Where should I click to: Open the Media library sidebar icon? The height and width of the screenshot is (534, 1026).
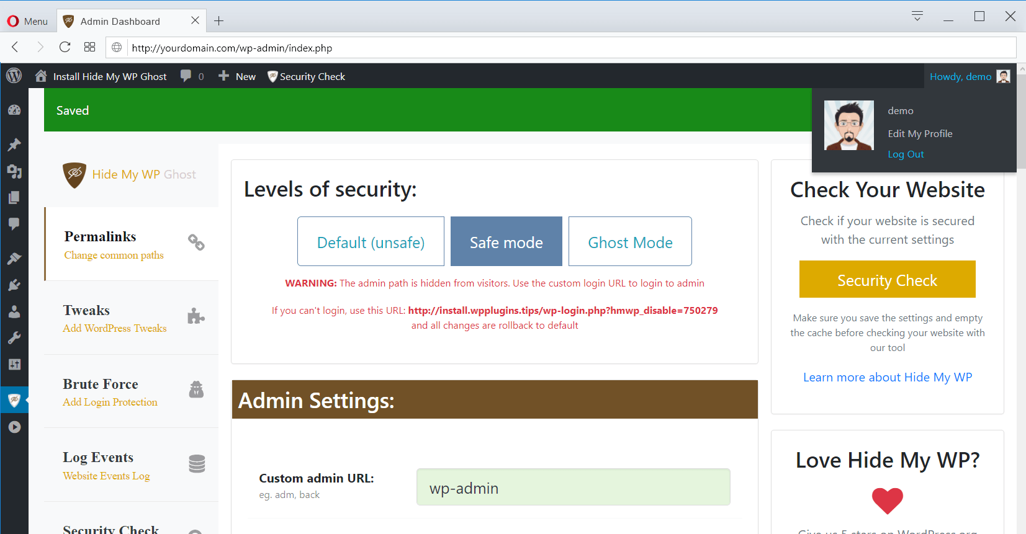click(14, 171)
